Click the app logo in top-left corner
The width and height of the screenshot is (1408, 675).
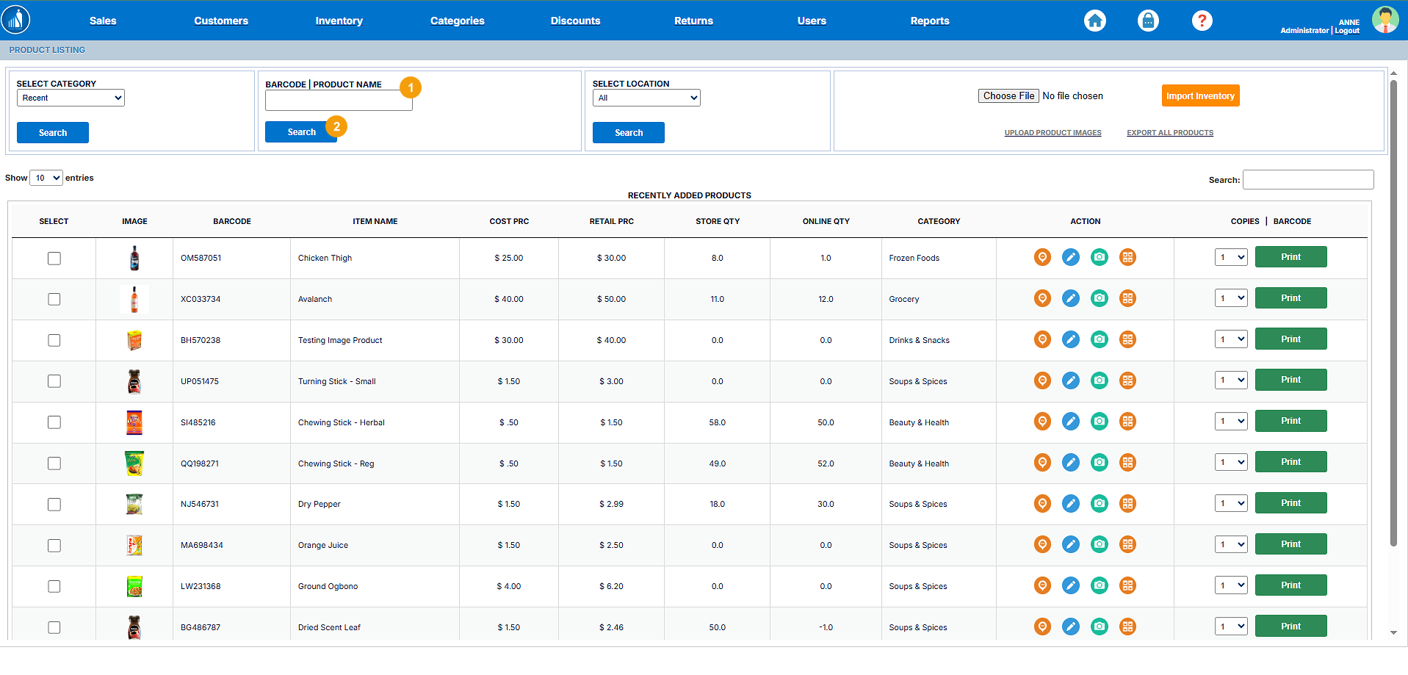(16, 20)
